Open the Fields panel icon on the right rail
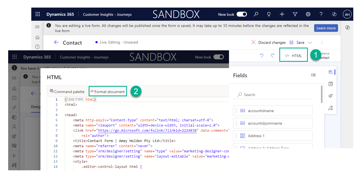The image size is (356, 179). click(x=330, y=72)
